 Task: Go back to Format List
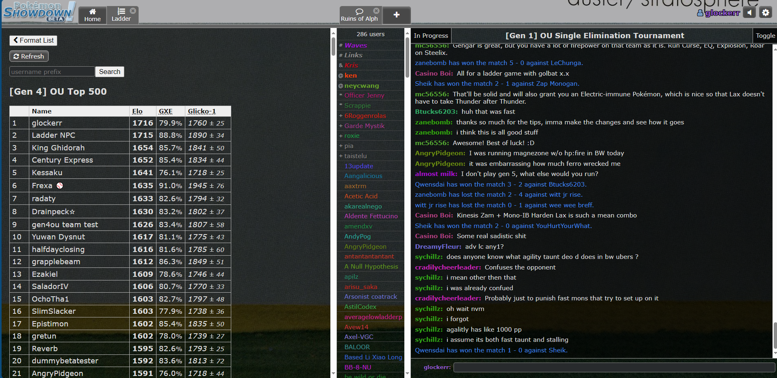click(x=33, y=40)
